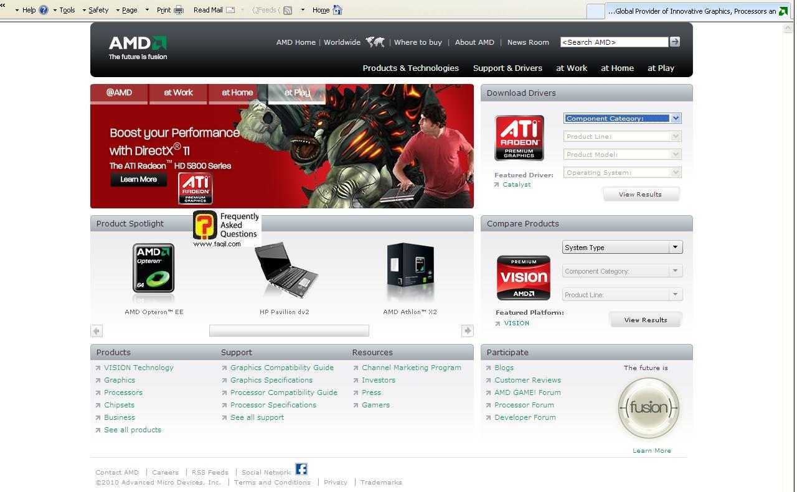The height and width of the screenshot is (492, 797).
Task: Open the Component Category driver dropdown
Action: click(x=622, y=118)
